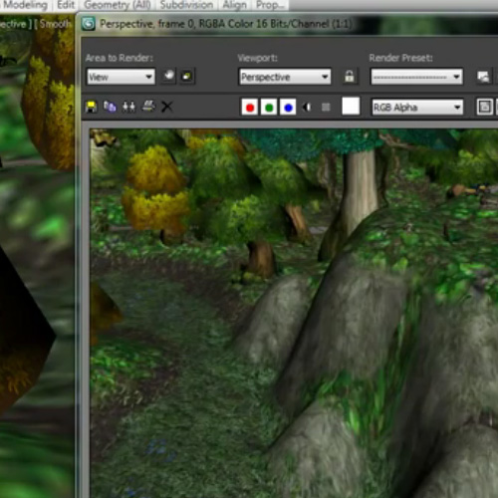
Task: Toggle UI overlay icon beside RGB Alpha
Action: (484, 107)
